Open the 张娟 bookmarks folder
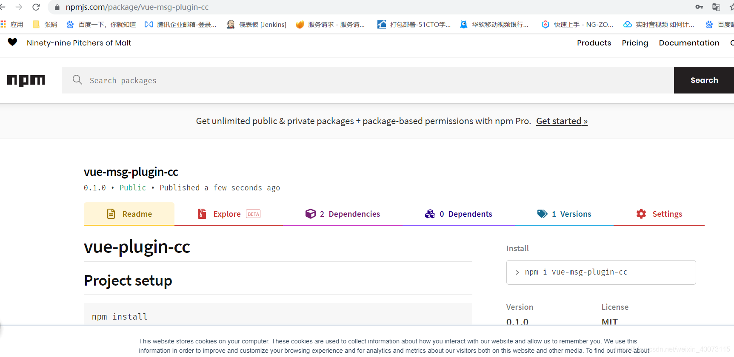Screen dimensions: 734x357 coord(45,24)
